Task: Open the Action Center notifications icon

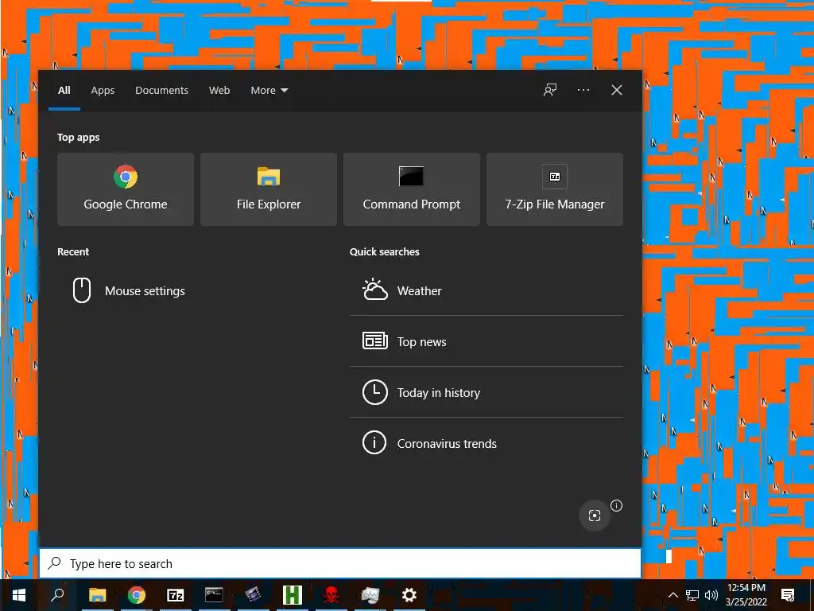Action: 788,595
